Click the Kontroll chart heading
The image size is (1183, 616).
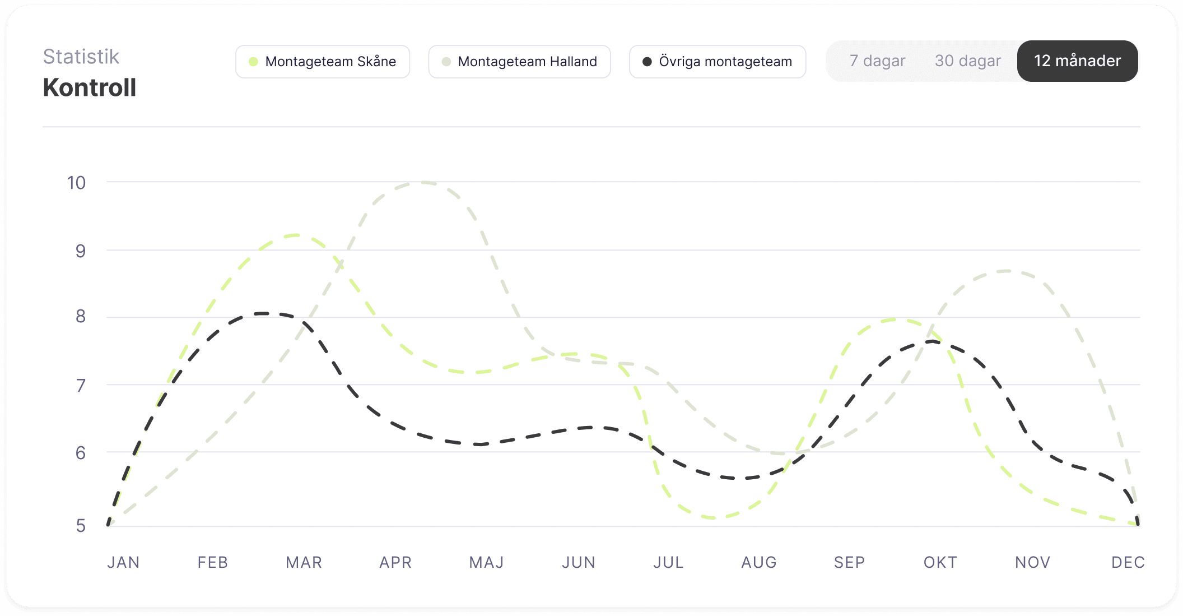[90, 87]
